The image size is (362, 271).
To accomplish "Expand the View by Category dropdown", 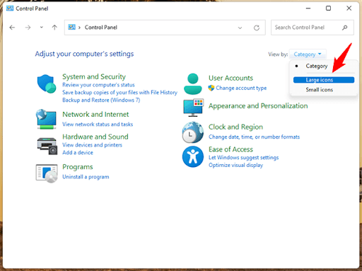I will [308, 54].
